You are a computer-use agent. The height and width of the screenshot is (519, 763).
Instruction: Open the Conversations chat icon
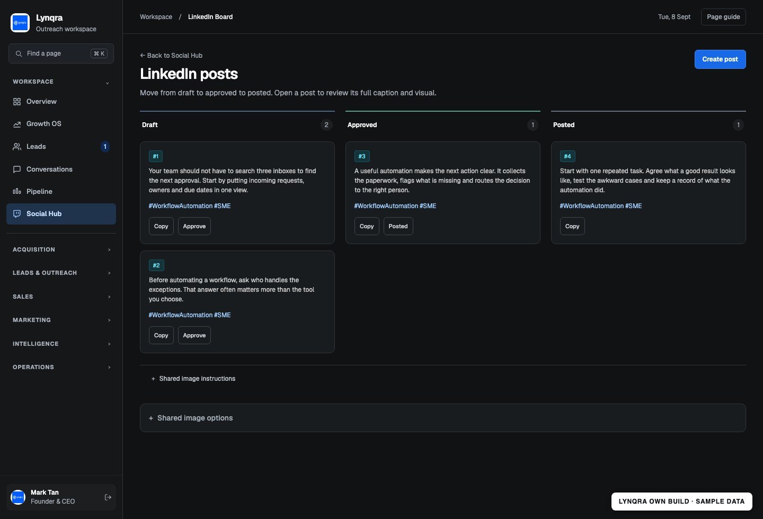(x=17, y=169)
